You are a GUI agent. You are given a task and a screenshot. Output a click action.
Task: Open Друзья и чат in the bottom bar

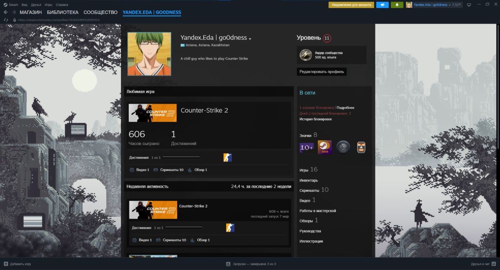482,264
